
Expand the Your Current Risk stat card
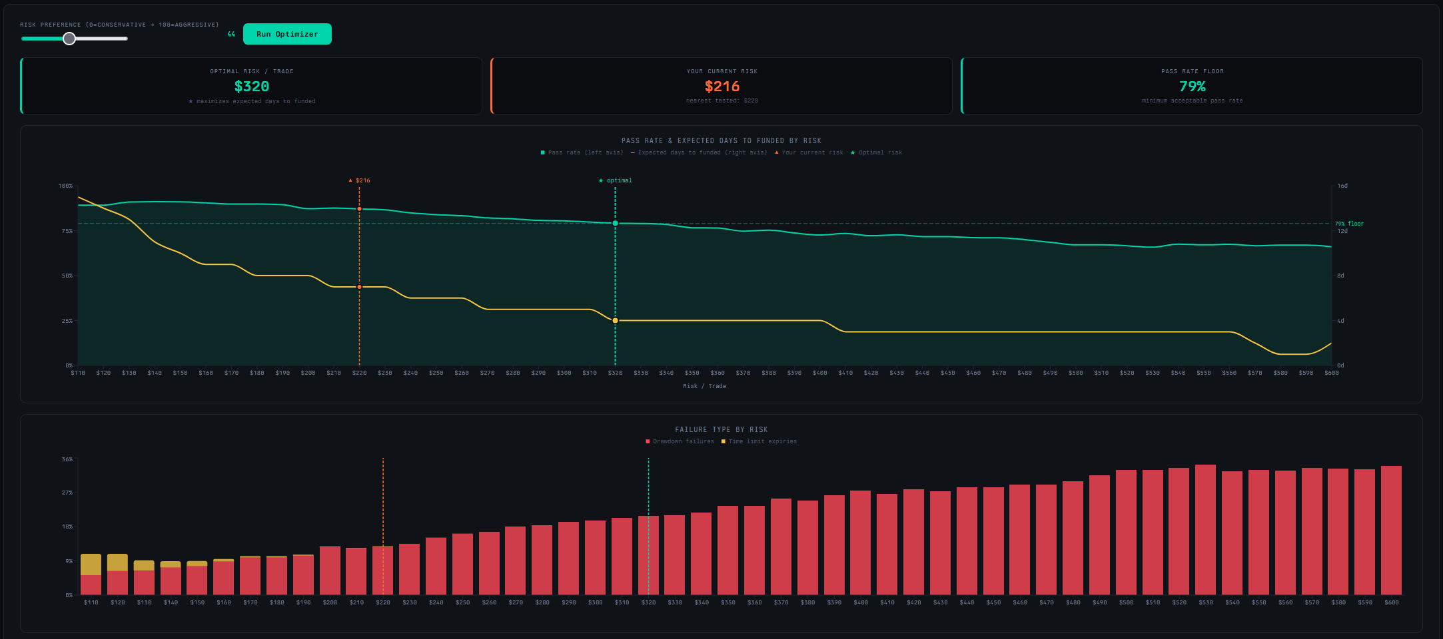point(721,86)
